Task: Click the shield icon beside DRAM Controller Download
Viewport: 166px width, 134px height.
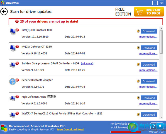Action: pos(138,64)
